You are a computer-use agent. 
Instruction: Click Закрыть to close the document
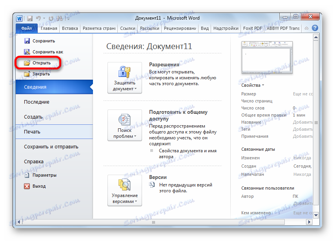tap(37, 74)
